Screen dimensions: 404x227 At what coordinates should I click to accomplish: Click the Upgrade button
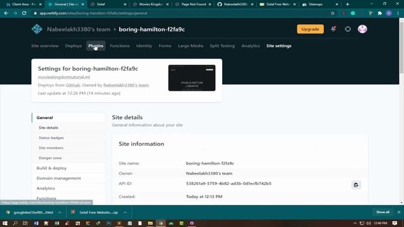pyautogui.click(x=310, y=29)
